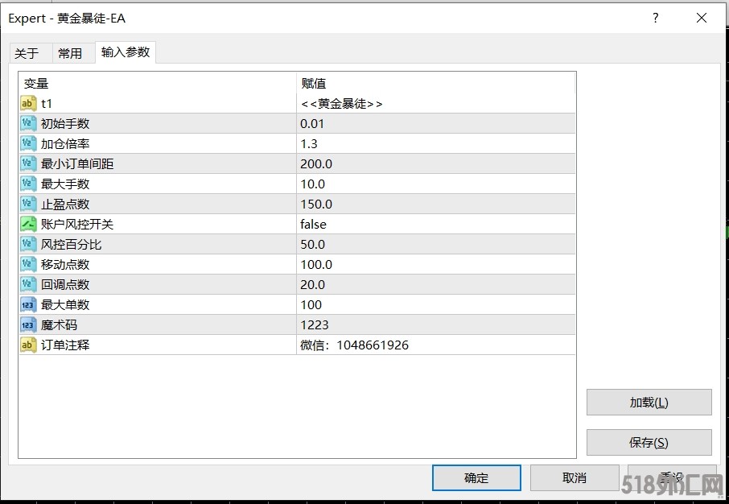729x504 pixels.
Task: Switch to the 关于 tab
Action: tap(27, 53)
